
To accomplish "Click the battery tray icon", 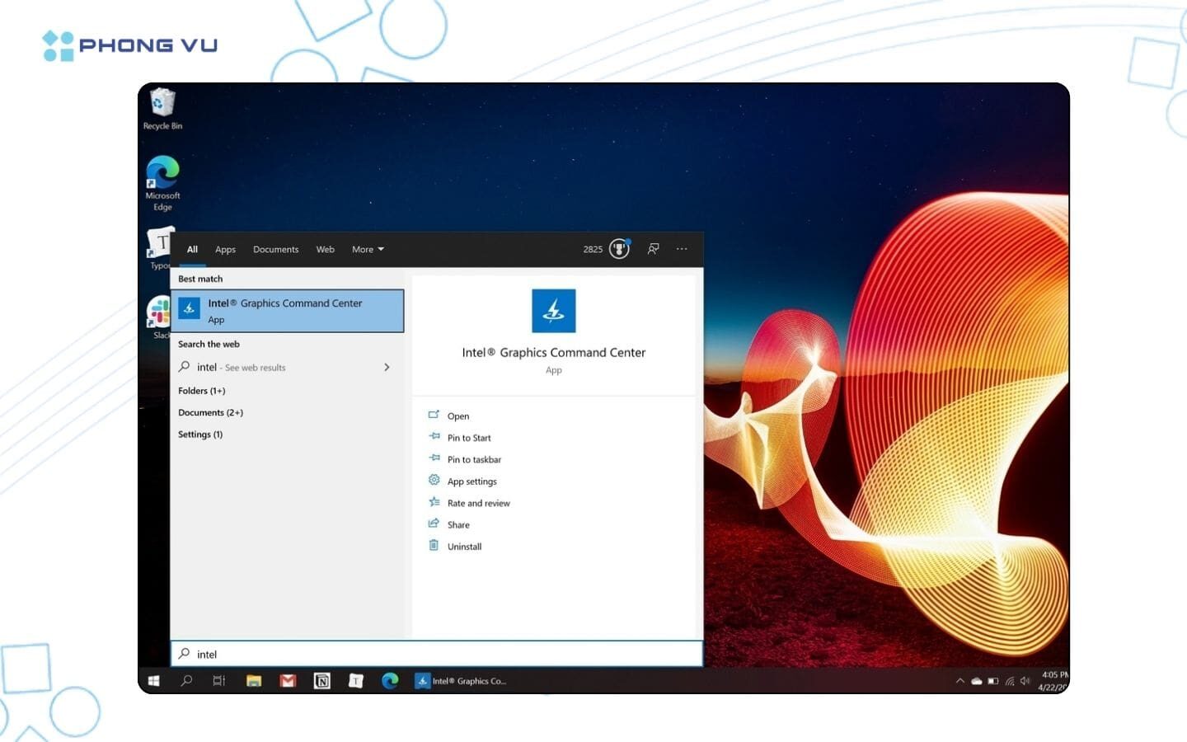I will (x=992, y=681).
